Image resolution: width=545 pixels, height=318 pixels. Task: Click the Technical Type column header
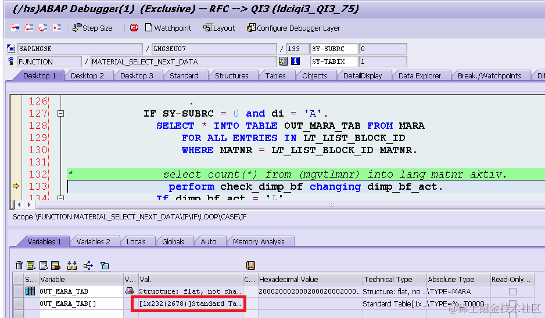395,279
